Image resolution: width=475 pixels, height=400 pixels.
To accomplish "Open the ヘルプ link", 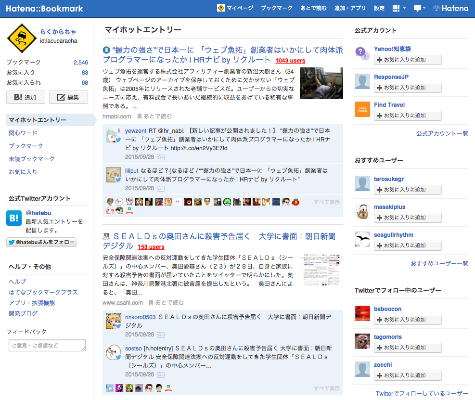I will 17,282.
